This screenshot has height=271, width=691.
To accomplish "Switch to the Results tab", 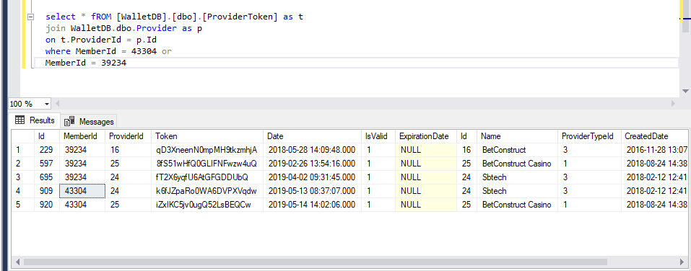I will (x=35, y=120).
